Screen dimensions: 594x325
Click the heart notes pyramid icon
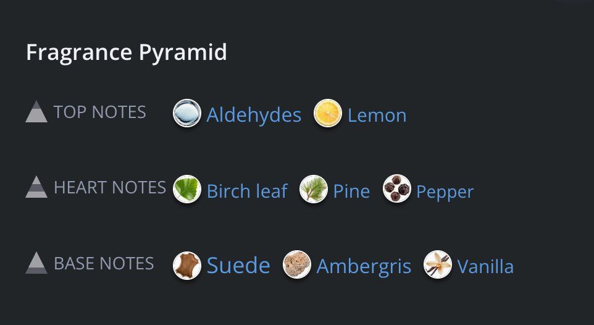coord(36,187)
